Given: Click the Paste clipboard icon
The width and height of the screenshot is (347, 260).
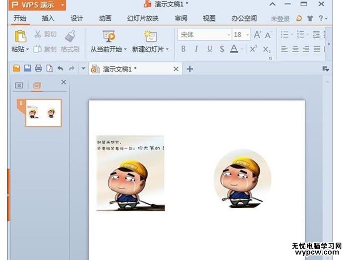Looking at the screenshot, I should pos(20,36).
